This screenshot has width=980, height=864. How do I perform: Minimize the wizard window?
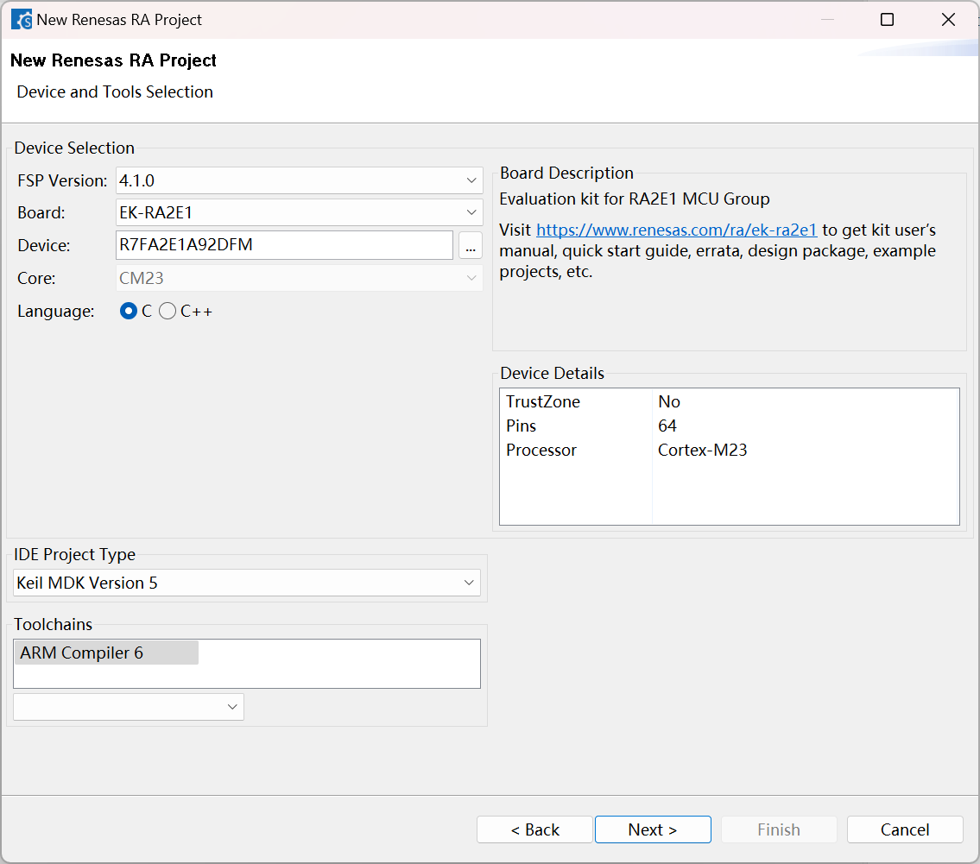(x=827, y=19)
